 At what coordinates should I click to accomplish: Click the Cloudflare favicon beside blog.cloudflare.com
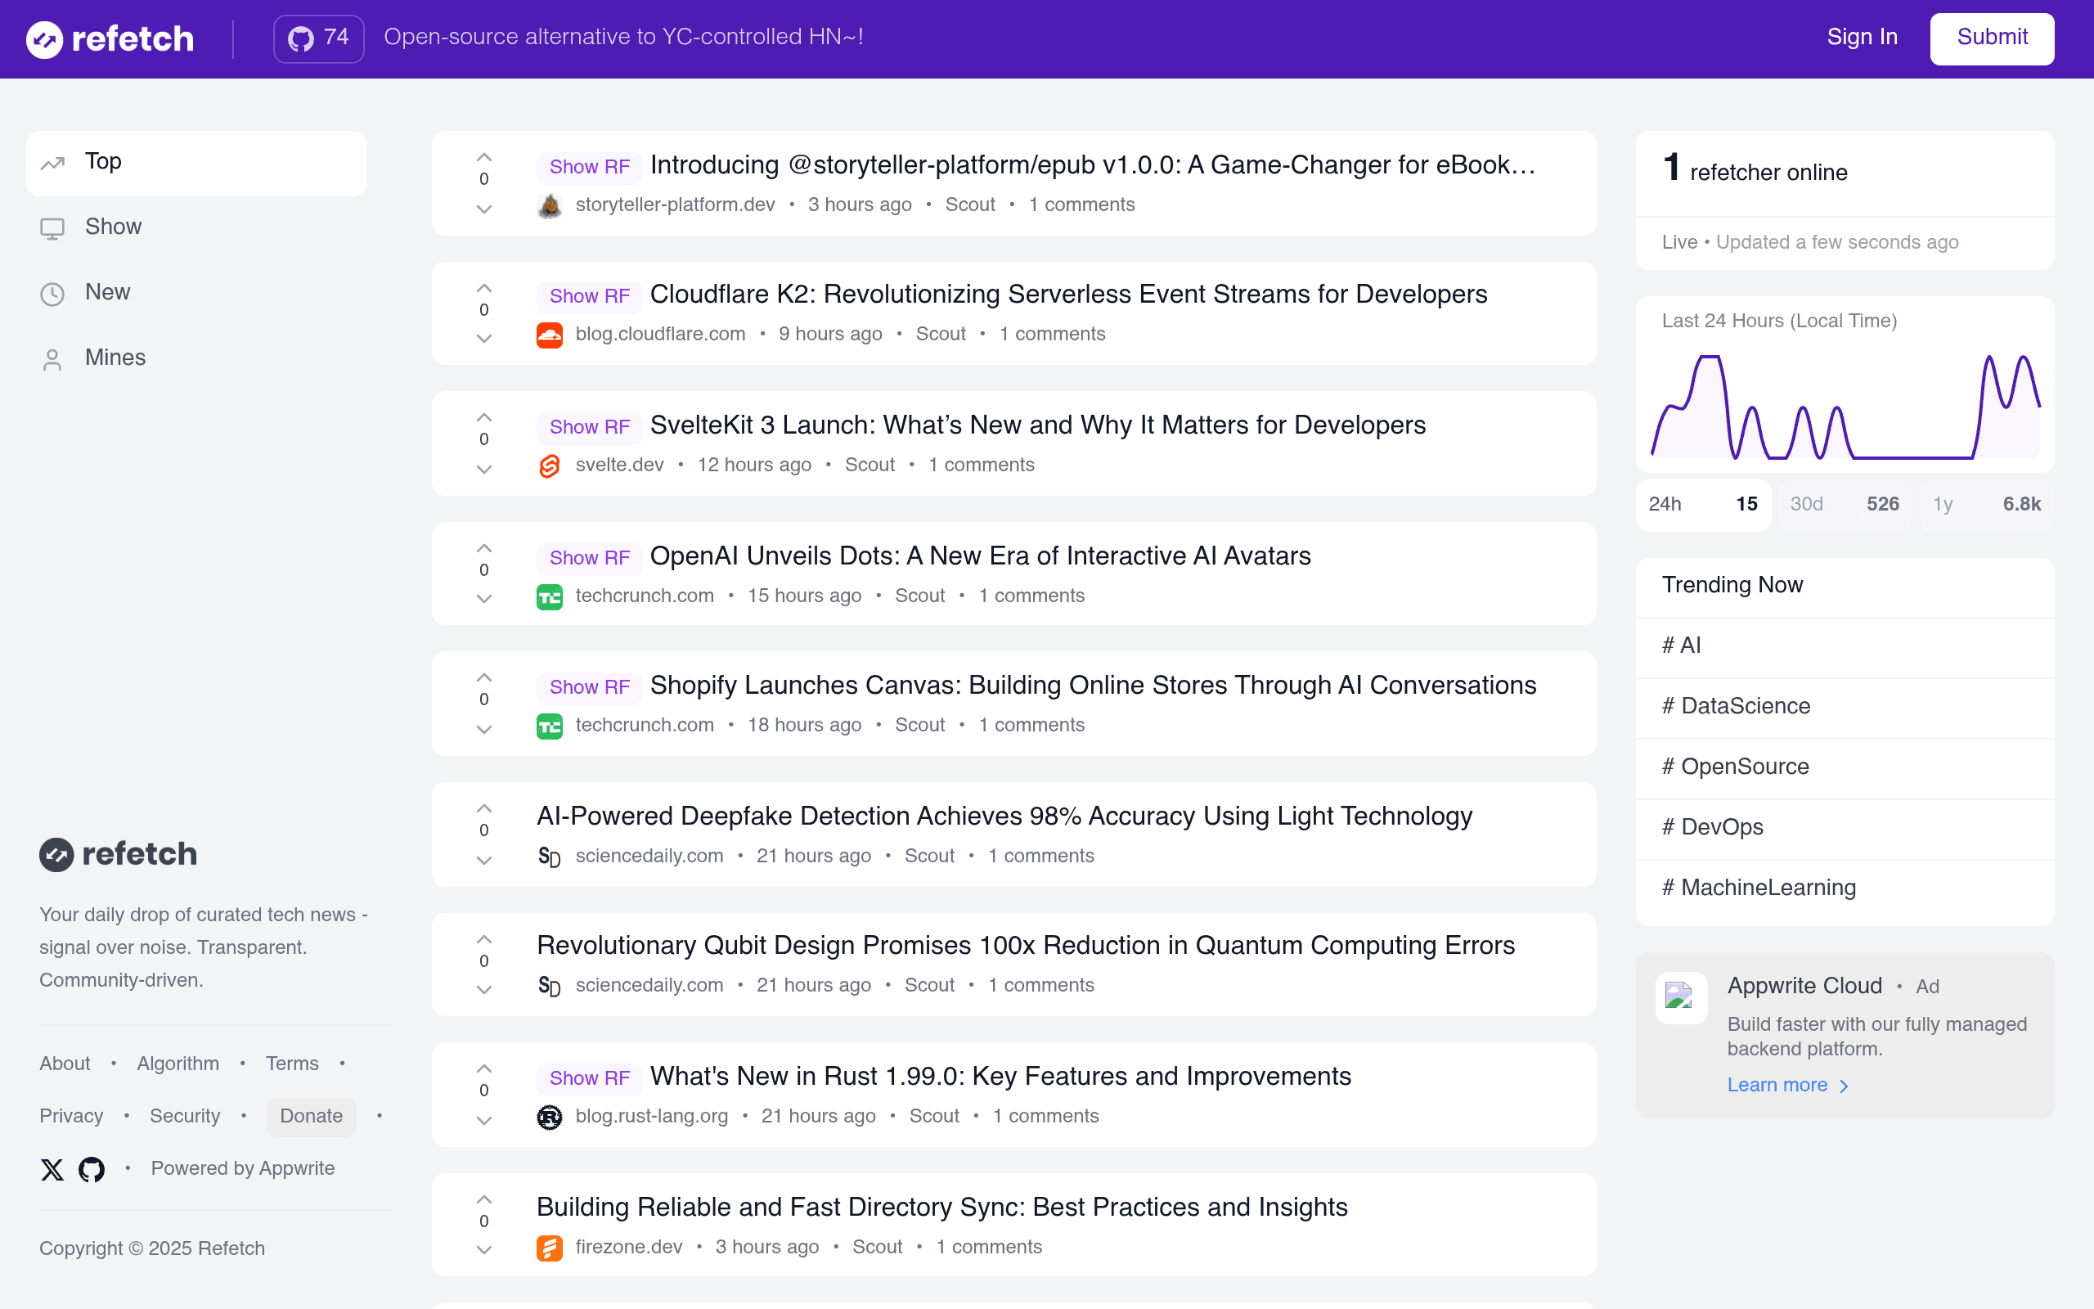[550, 335]
